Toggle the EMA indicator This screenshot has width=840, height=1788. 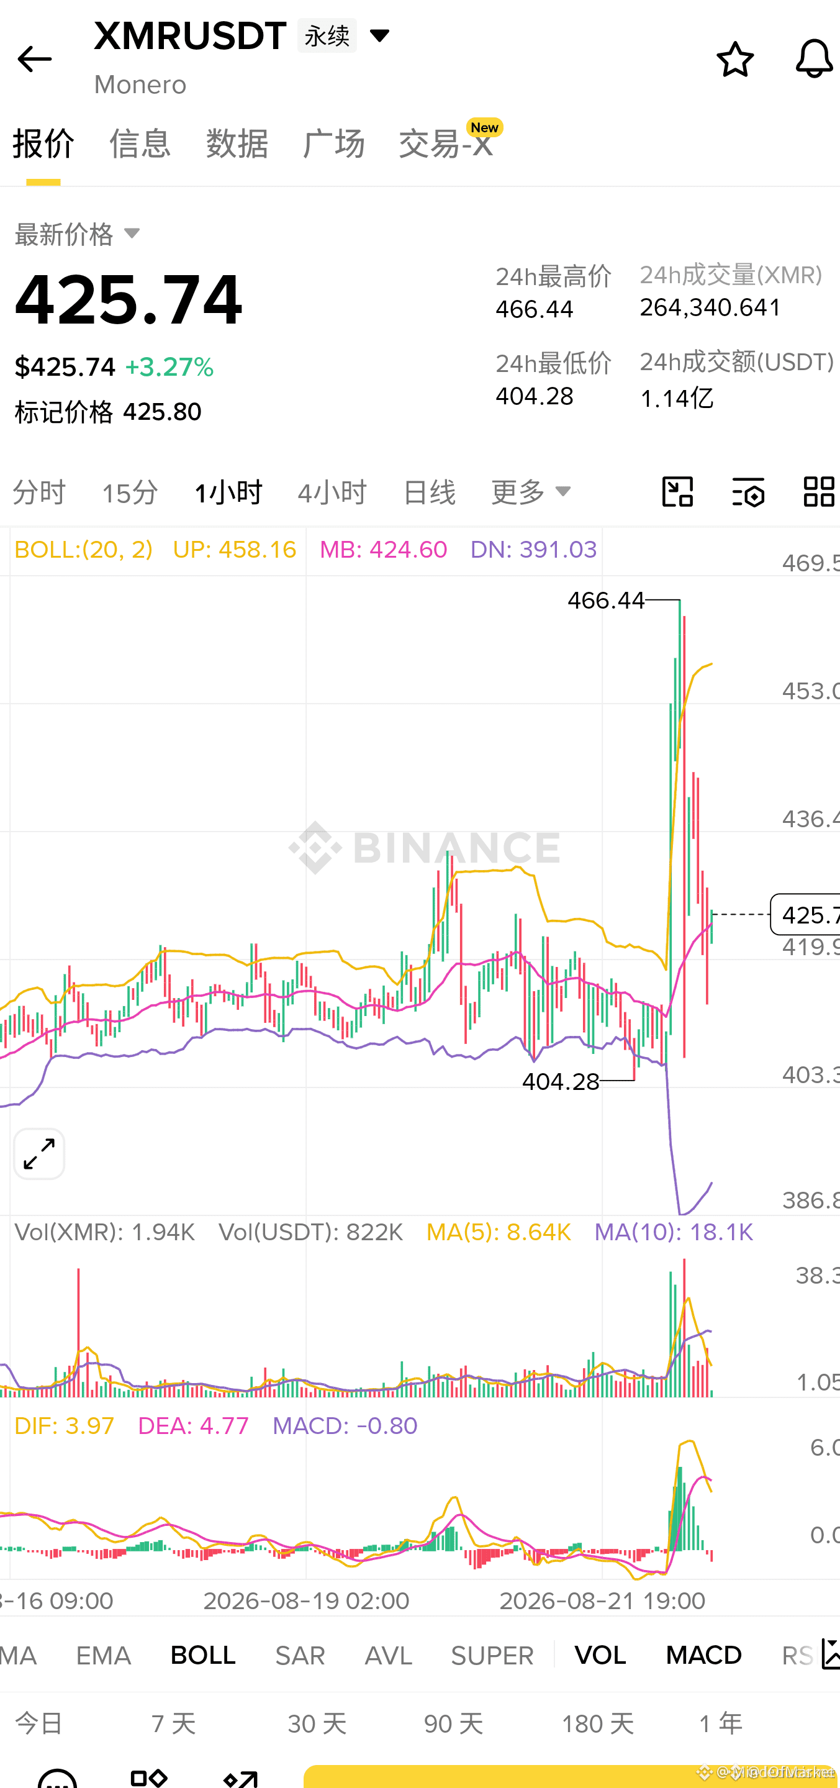(103, 1656)
